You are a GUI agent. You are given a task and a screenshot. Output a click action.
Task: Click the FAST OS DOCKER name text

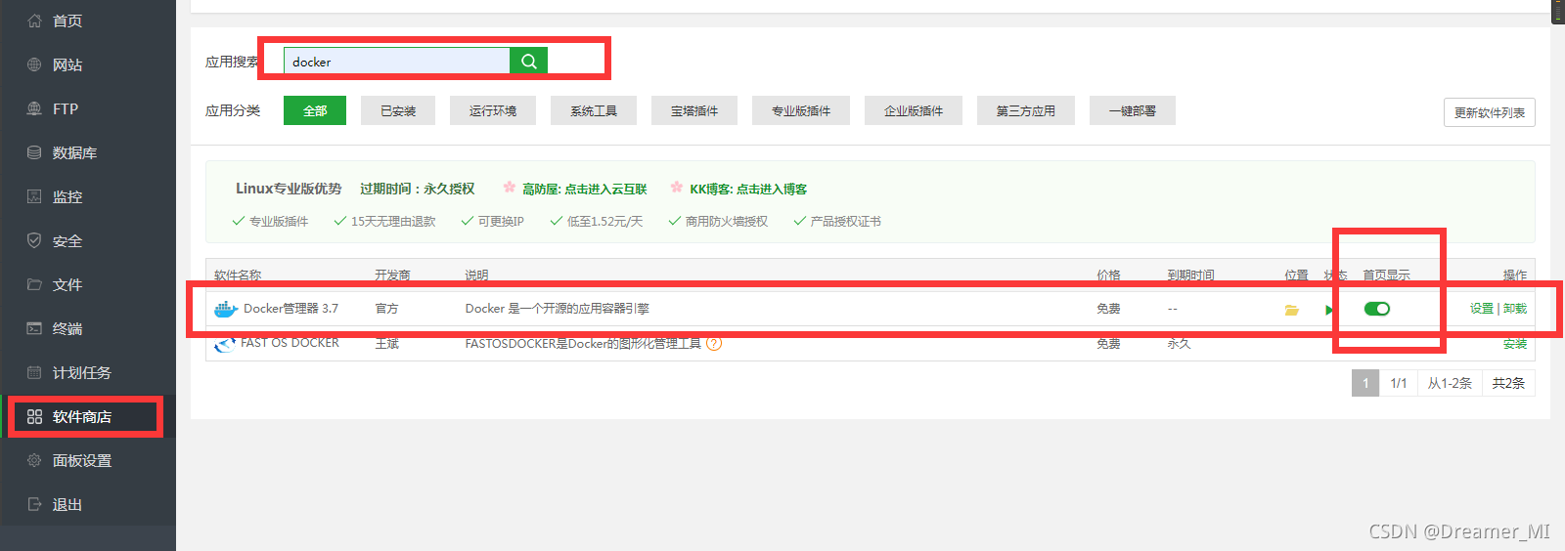click(290, 343)
